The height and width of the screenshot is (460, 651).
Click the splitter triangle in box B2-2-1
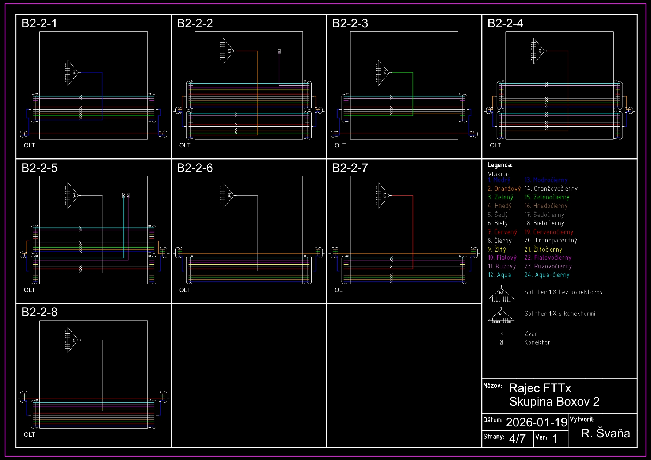pyautogui.click(x=72, y=73)
